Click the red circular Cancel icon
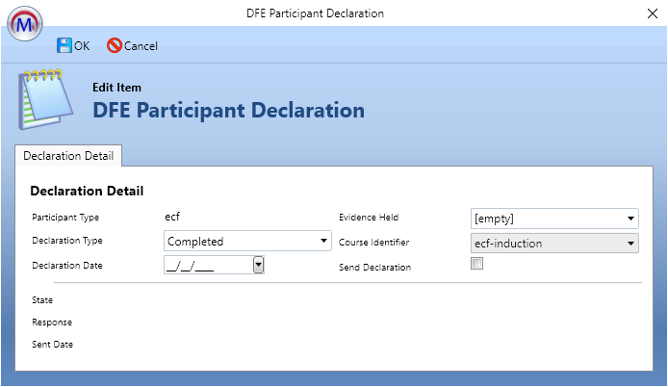Viewport: 668px width, 387px height. point(115,45)
